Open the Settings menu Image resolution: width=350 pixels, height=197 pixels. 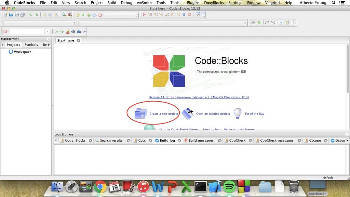pos(235,3)
